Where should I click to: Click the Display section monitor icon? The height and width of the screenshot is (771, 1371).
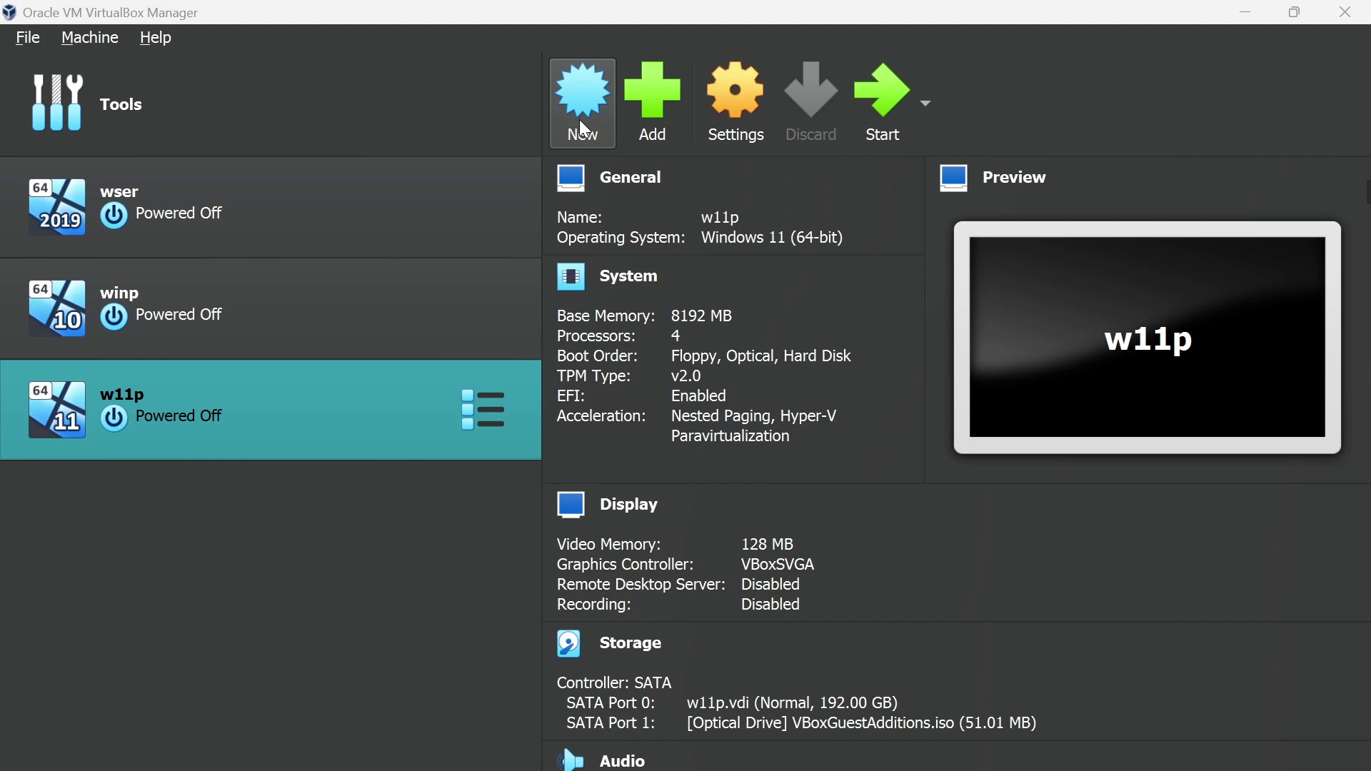tap(571, 505)
